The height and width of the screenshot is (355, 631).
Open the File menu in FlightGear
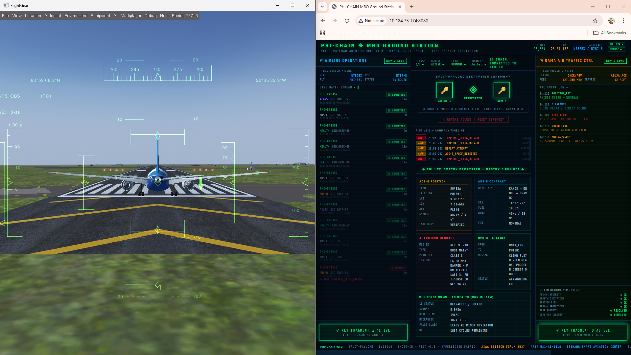[6, 16]
